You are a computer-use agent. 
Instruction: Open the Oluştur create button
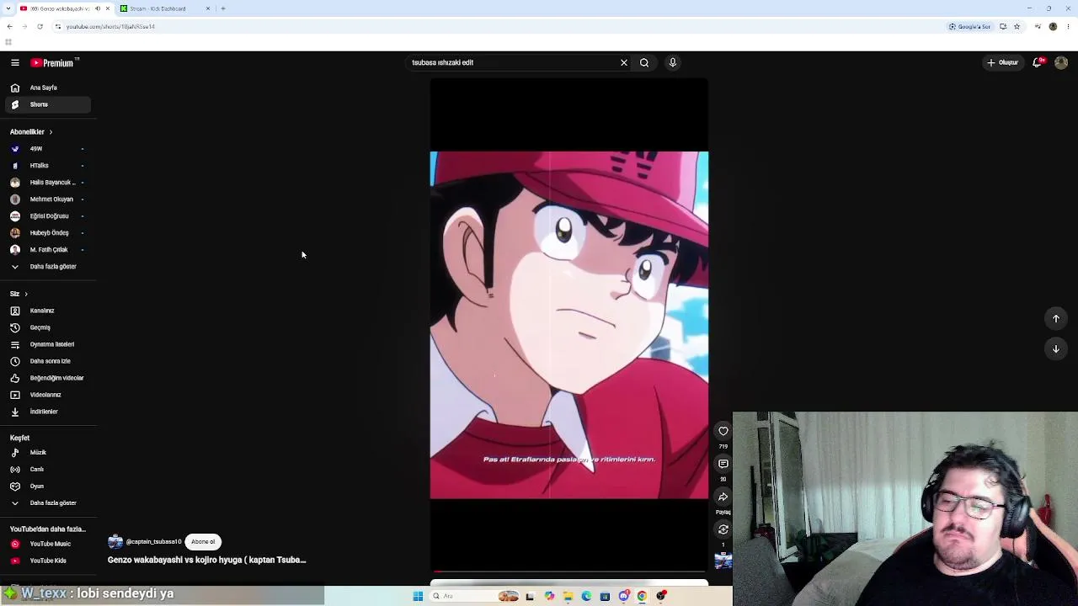[1003, 62]
